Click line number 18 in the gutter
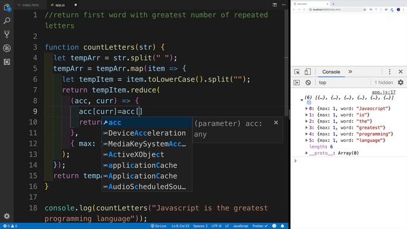This screenshot has height=229, width=407. [33, 208]
